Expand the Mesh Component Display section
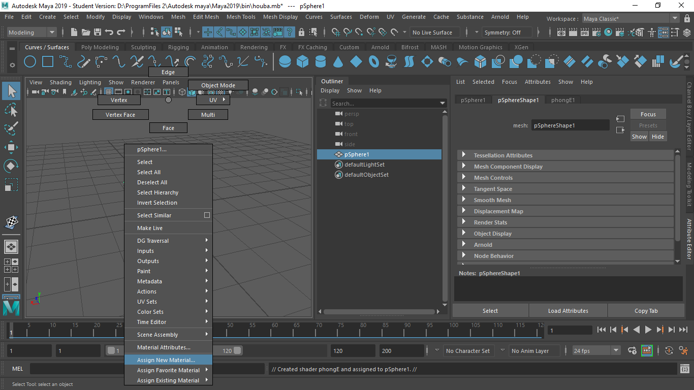The height and width of the screenshot is (390, 694). [565, 167]
